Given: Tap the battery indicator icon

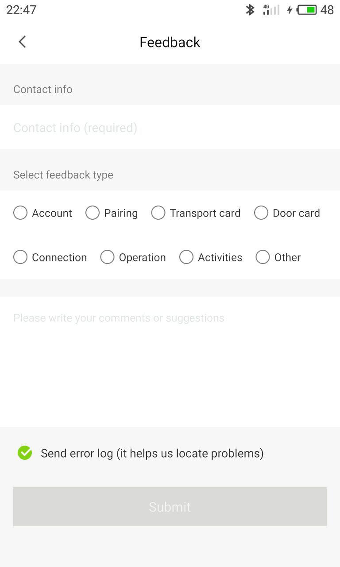Looking at the screenshot, I should click(307, 10).
